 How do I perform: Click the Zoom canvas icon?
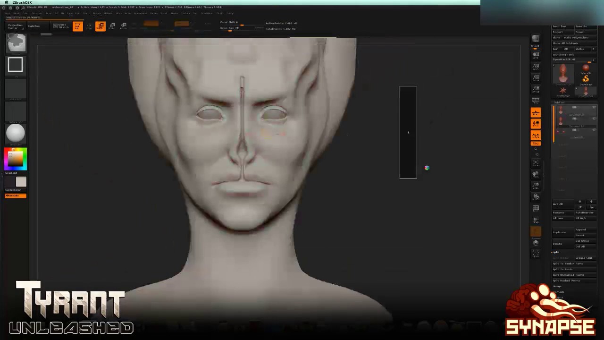pyautogui.click(x=536, y=67)
